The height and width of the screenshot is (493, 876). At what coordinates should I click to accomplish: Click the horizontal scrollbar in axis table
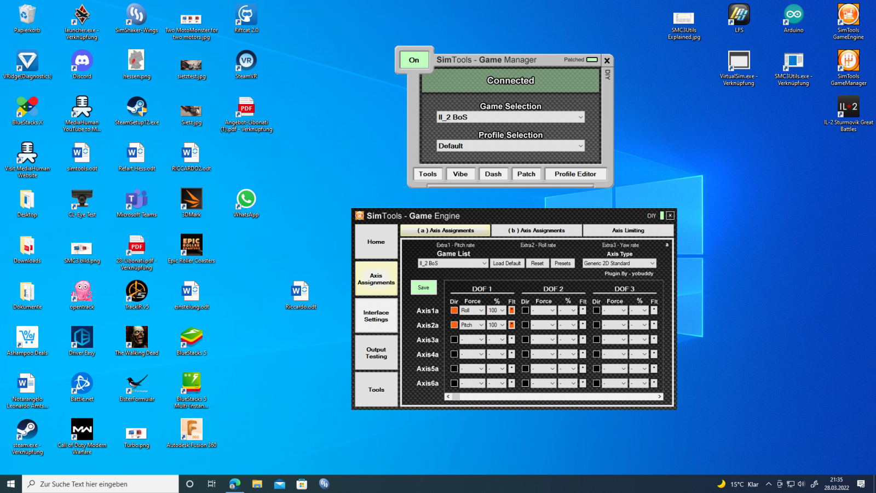(x=553, y=397)
